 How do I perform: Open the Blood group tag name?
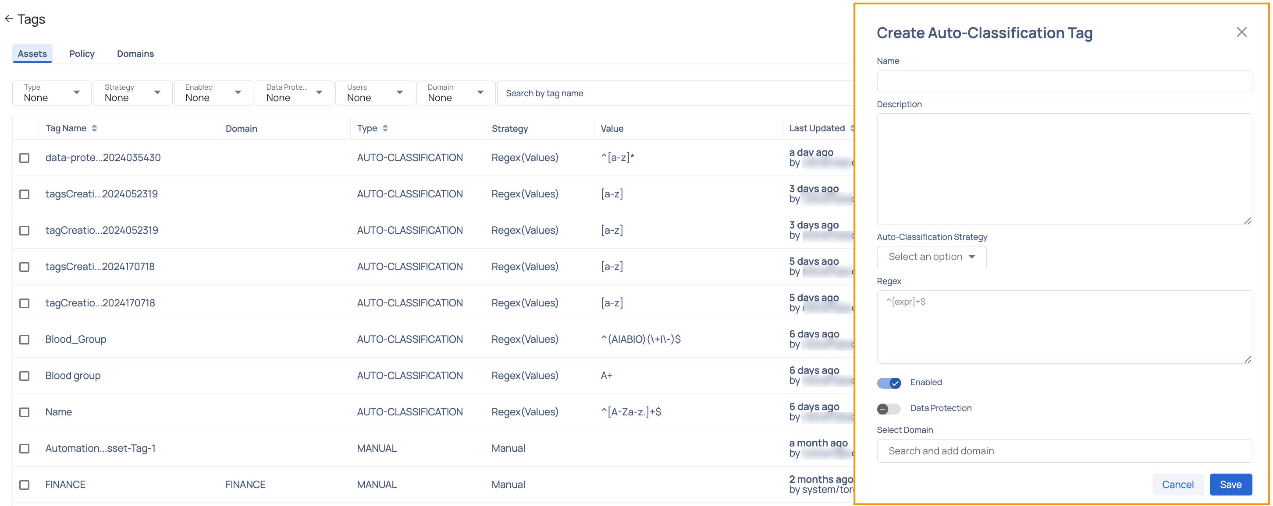pyautogui.click(x=73, y=376)
